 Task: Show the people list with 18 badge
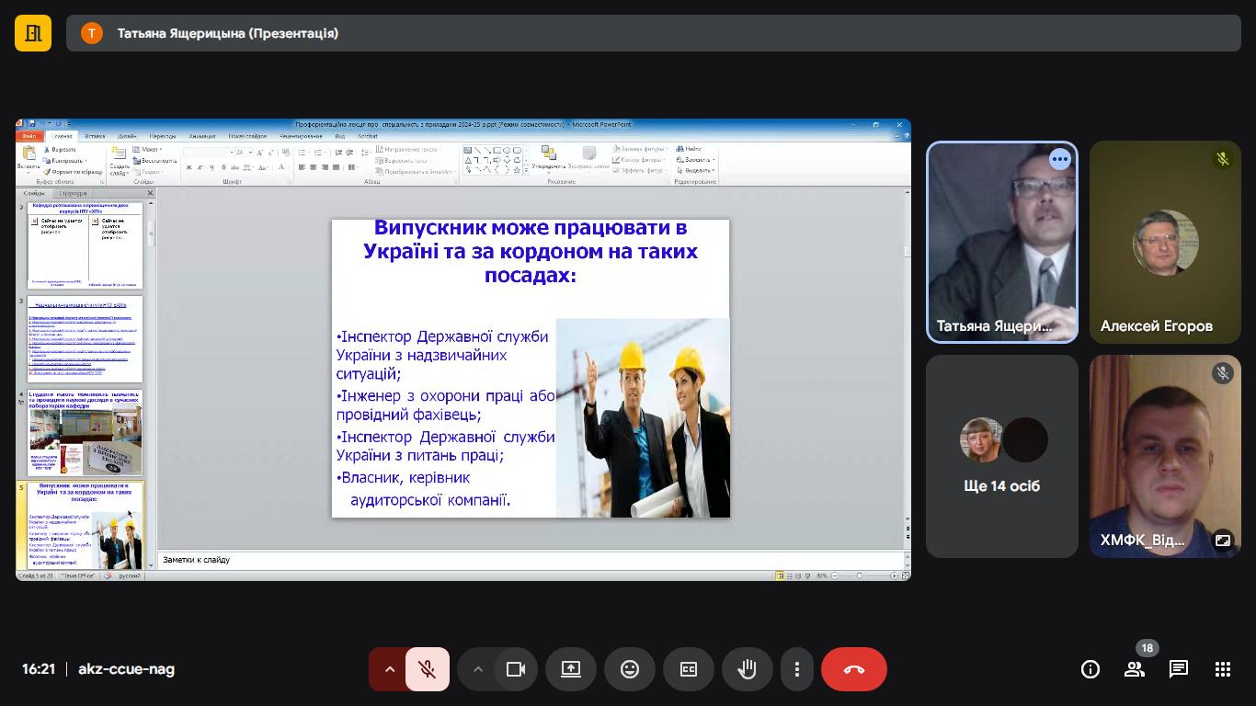click(x=1135, y=669)
